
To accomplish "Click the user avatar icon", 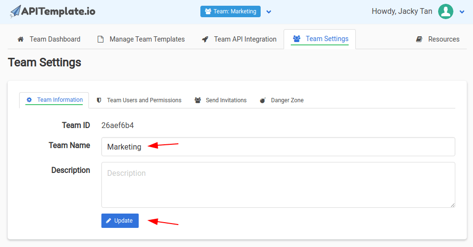I will click(x=445, y=11).
